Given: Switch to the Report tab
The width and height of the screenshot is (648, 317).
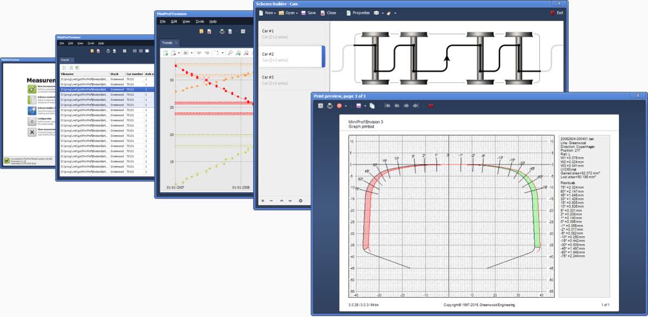Looking at the screenshot, I should point(66,60).
